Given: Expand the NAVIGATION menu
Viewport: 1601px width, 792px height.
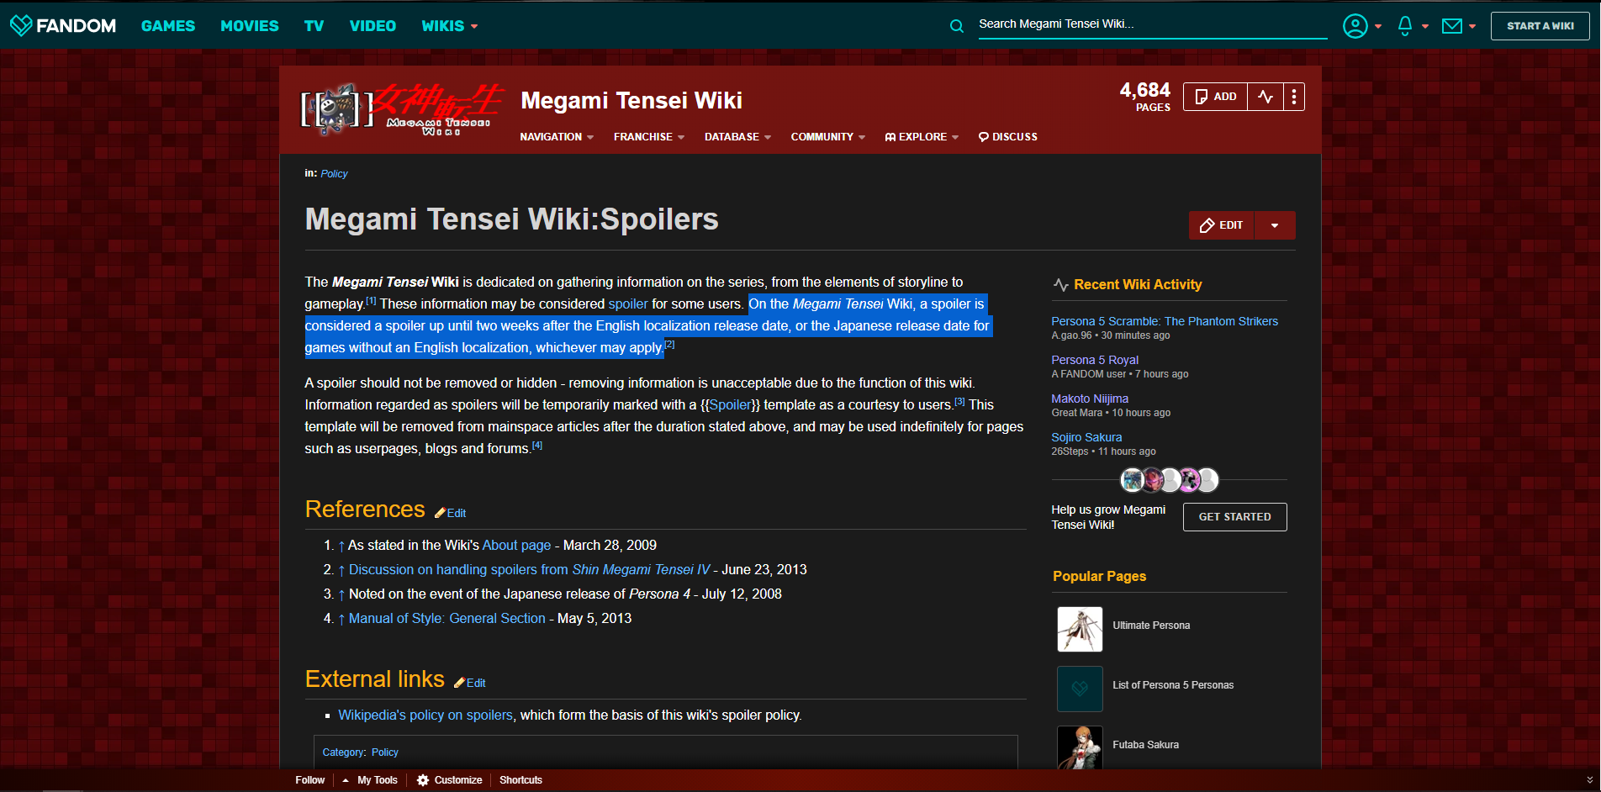Looking at the screenshot, I should [x=557, y=137].
